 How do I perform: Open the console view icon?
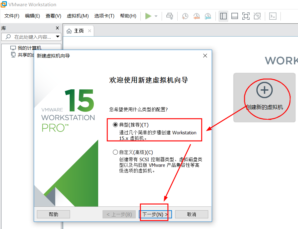[273, 16]
